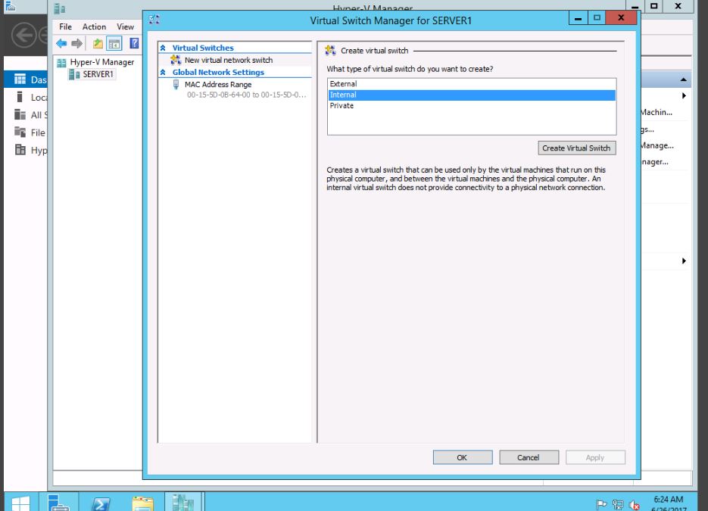Screen dimensions: 708x511
Task: Open File Explorer from the taskbar
Action: 142,503
